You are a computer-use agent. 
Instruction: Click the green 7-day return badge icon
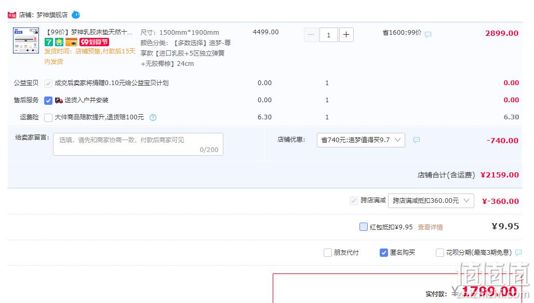point(49,42)
